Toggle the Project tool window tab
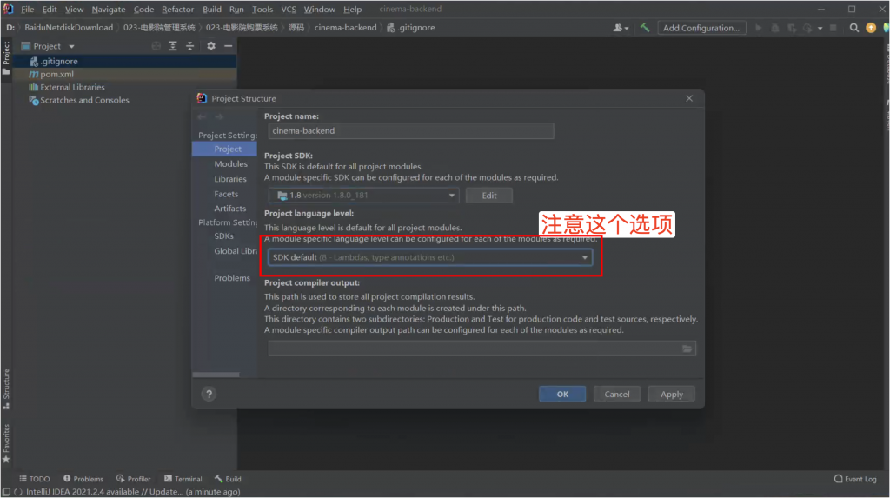 (6, 58)
